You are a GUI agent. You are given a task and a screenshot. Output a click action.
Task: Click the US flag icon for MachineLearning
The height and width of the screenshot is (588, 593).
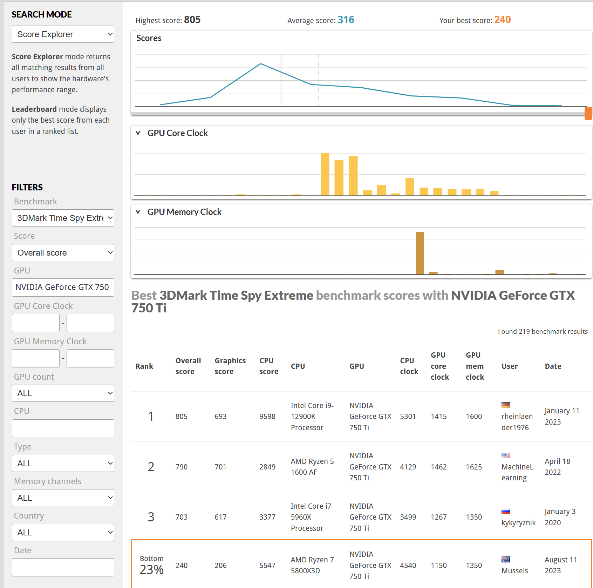coord(506,455)
